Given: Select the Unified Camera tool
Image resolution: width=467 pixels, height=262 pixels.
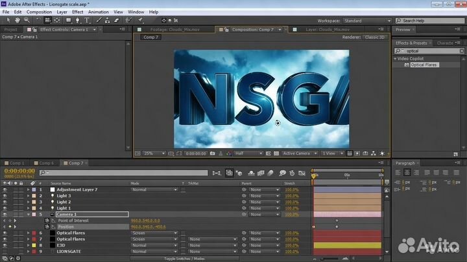Looking at the screenshot, I should pos(47,20).
